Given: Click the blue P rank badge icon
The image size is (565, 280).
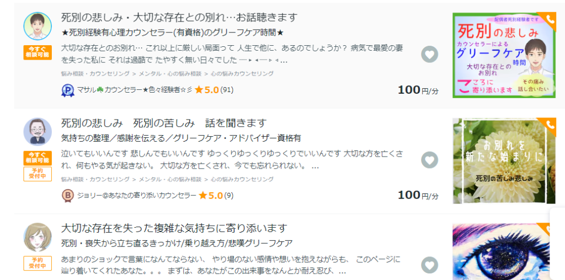Looking at the screenshot, I should click(67, 90).
